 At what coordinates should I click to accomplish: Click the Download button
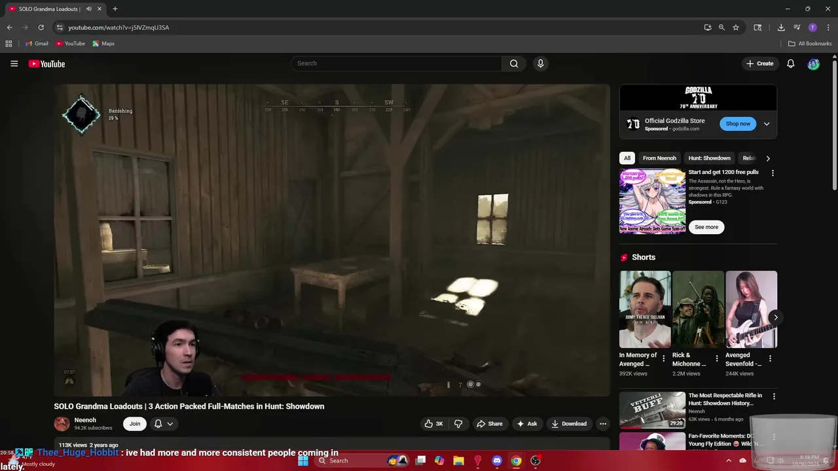(x=569, y=424)
